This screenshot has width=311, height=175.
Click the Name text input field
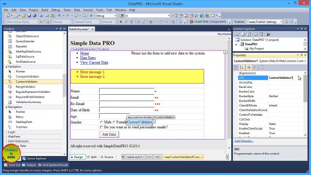(x=126, y=91)
